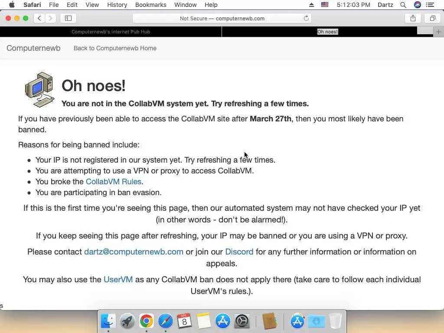This screenshot has width=444, height=333.
Task: Click the eject icon in menu bar
Action: click(311, 5)
